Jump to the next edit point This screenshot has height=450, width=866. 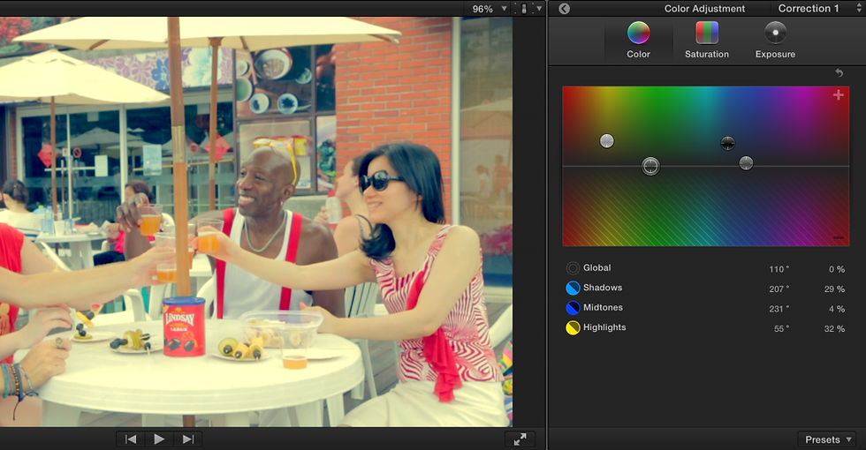click(x=187, y=439)
